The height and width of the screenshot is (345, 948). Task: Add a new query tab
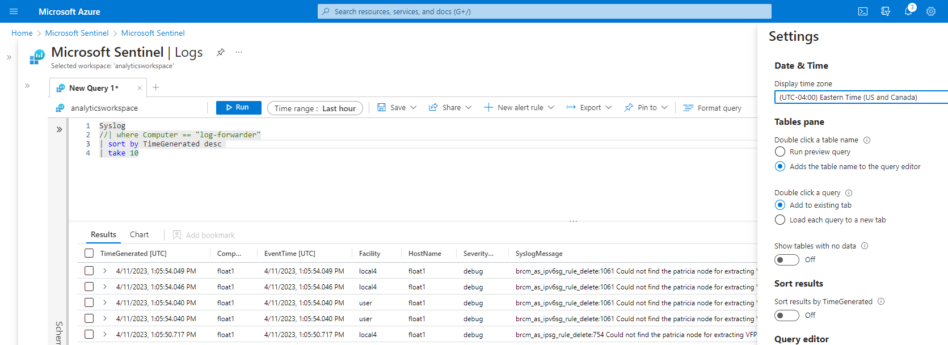tap(156, 87)
